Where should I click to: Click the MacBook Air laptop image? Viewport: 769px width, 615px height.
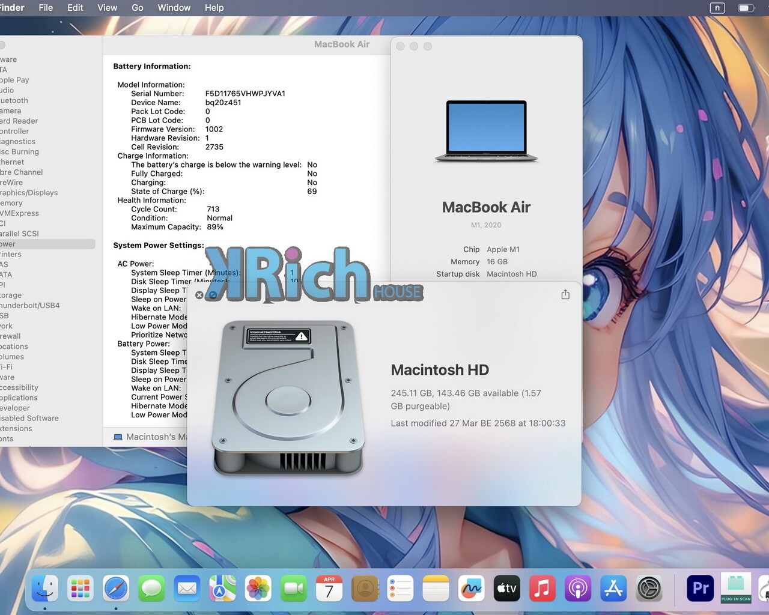tap(487, 131)
